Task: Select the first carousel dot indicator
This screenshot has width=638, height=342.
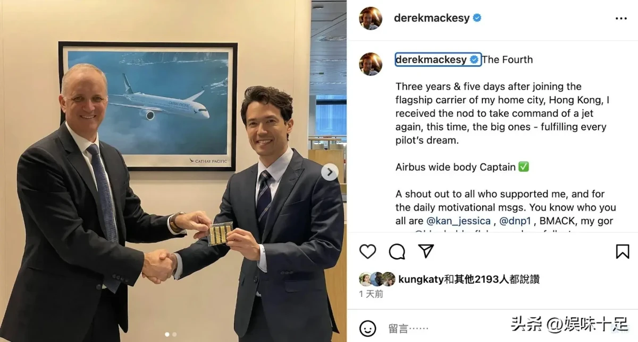Action: pos(167,335)
